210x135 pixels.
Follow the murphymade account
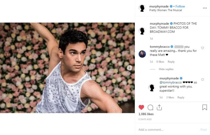180,6
